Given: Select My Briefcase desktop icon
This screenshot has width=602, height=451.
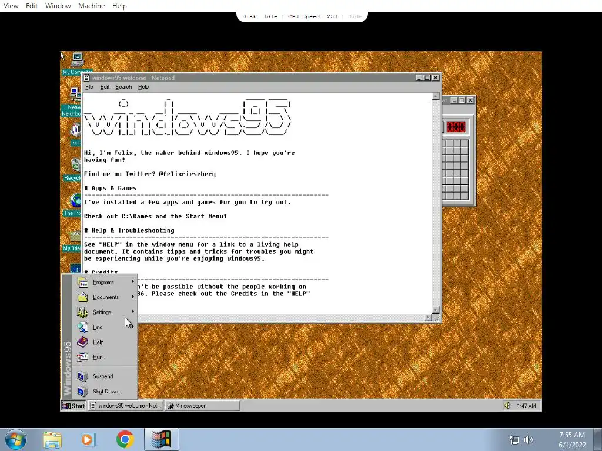Looking at the screenshot, I should 73,240.
